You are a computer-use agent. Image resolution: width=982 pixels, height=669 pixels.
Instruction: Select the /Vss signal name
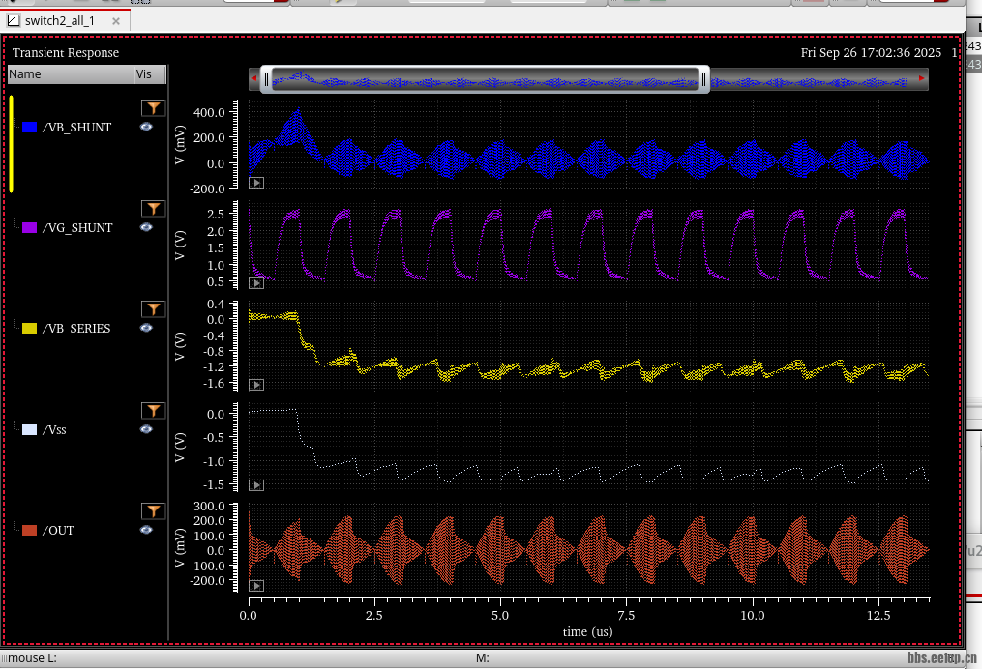coord(54,430)
